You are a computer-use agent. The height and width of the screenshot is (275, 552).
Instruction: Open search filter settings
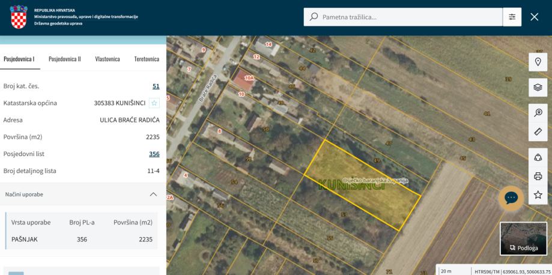pos(512,17)
